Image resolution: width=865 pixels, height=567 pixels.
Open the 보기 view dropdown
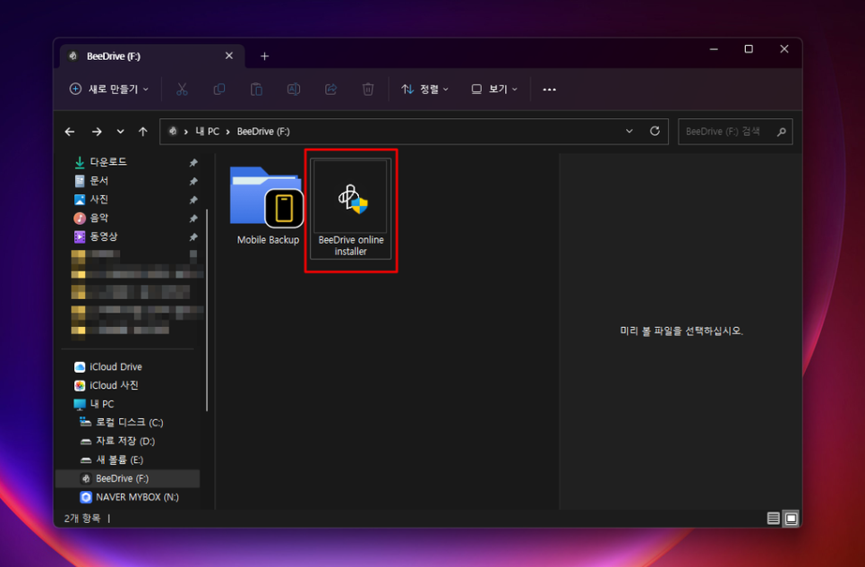494,89
